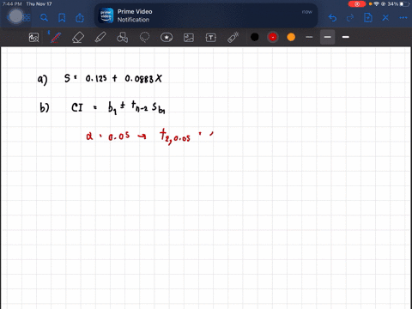Open the thumbnail grid view icon

[x=27, y=18]
